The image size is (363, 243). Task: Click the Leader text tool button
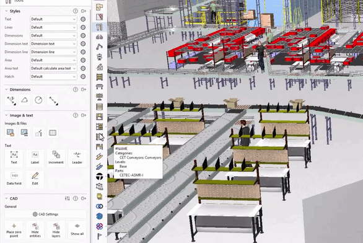click(77, 157)
